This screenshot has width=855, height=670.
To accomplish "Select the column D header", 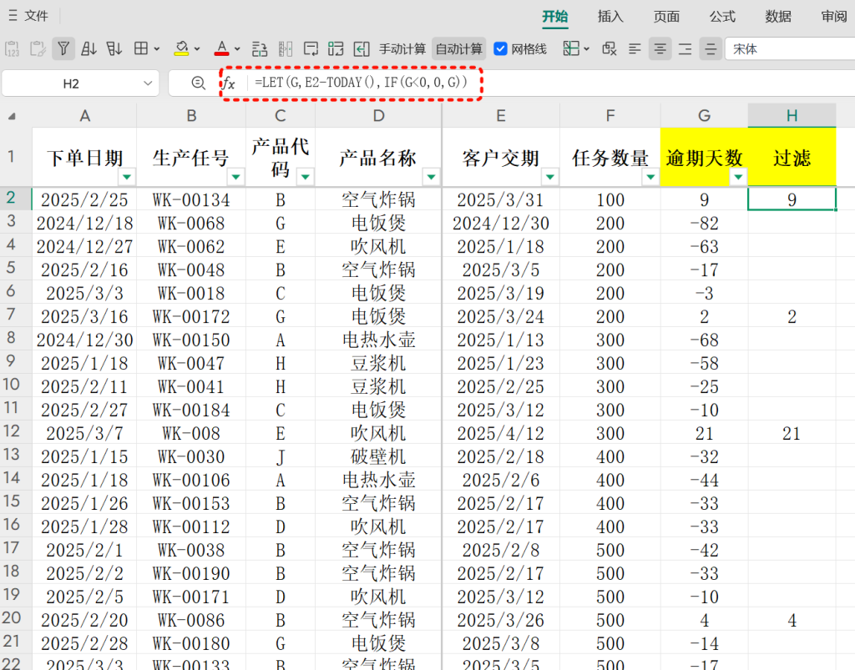I will (x=378, y=115).
